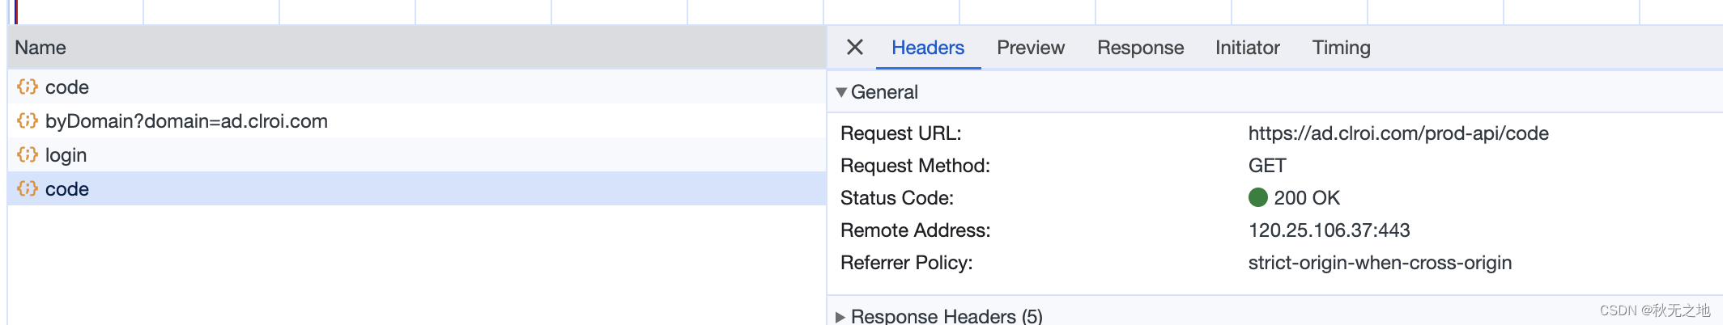Click the Request URL value
Screen dimensions: 1723x325
(x=1398, y=133)
